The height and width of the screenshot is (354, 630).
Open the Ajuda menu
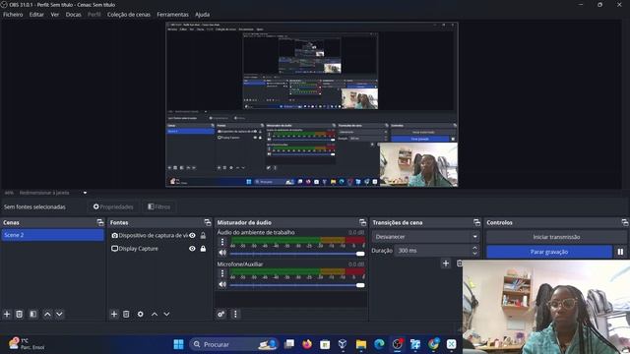pos(202,15)
